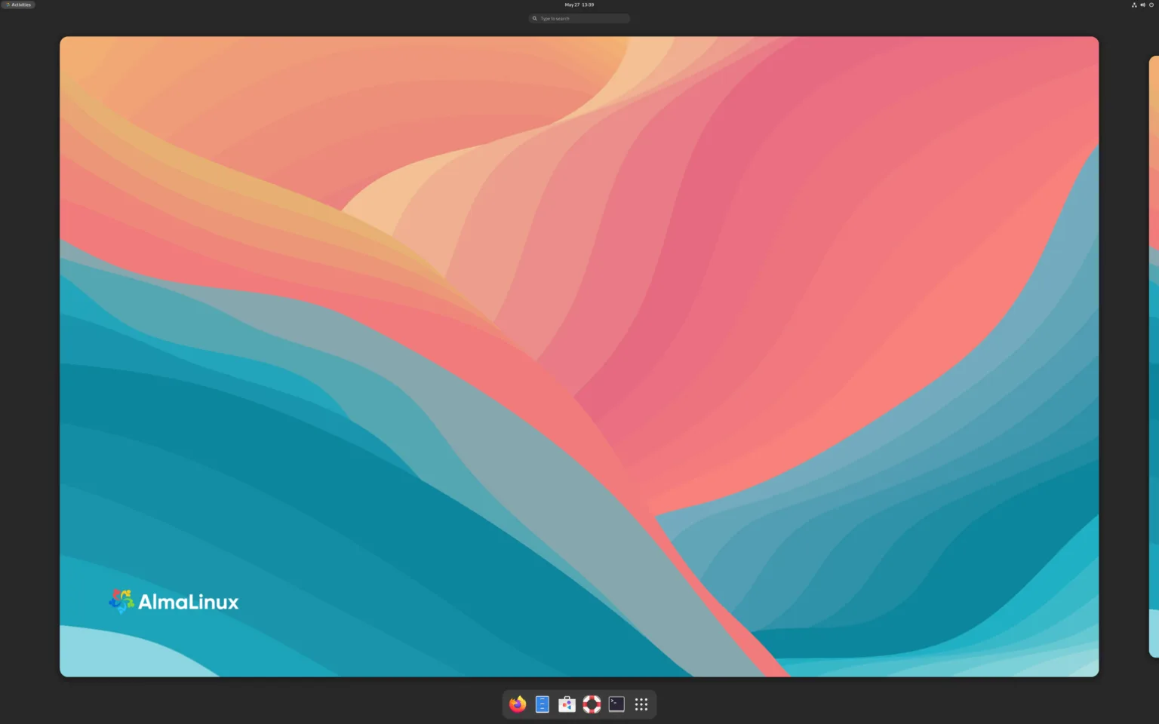
Task: Open the Help lifebuoy application
Action: 592,704
